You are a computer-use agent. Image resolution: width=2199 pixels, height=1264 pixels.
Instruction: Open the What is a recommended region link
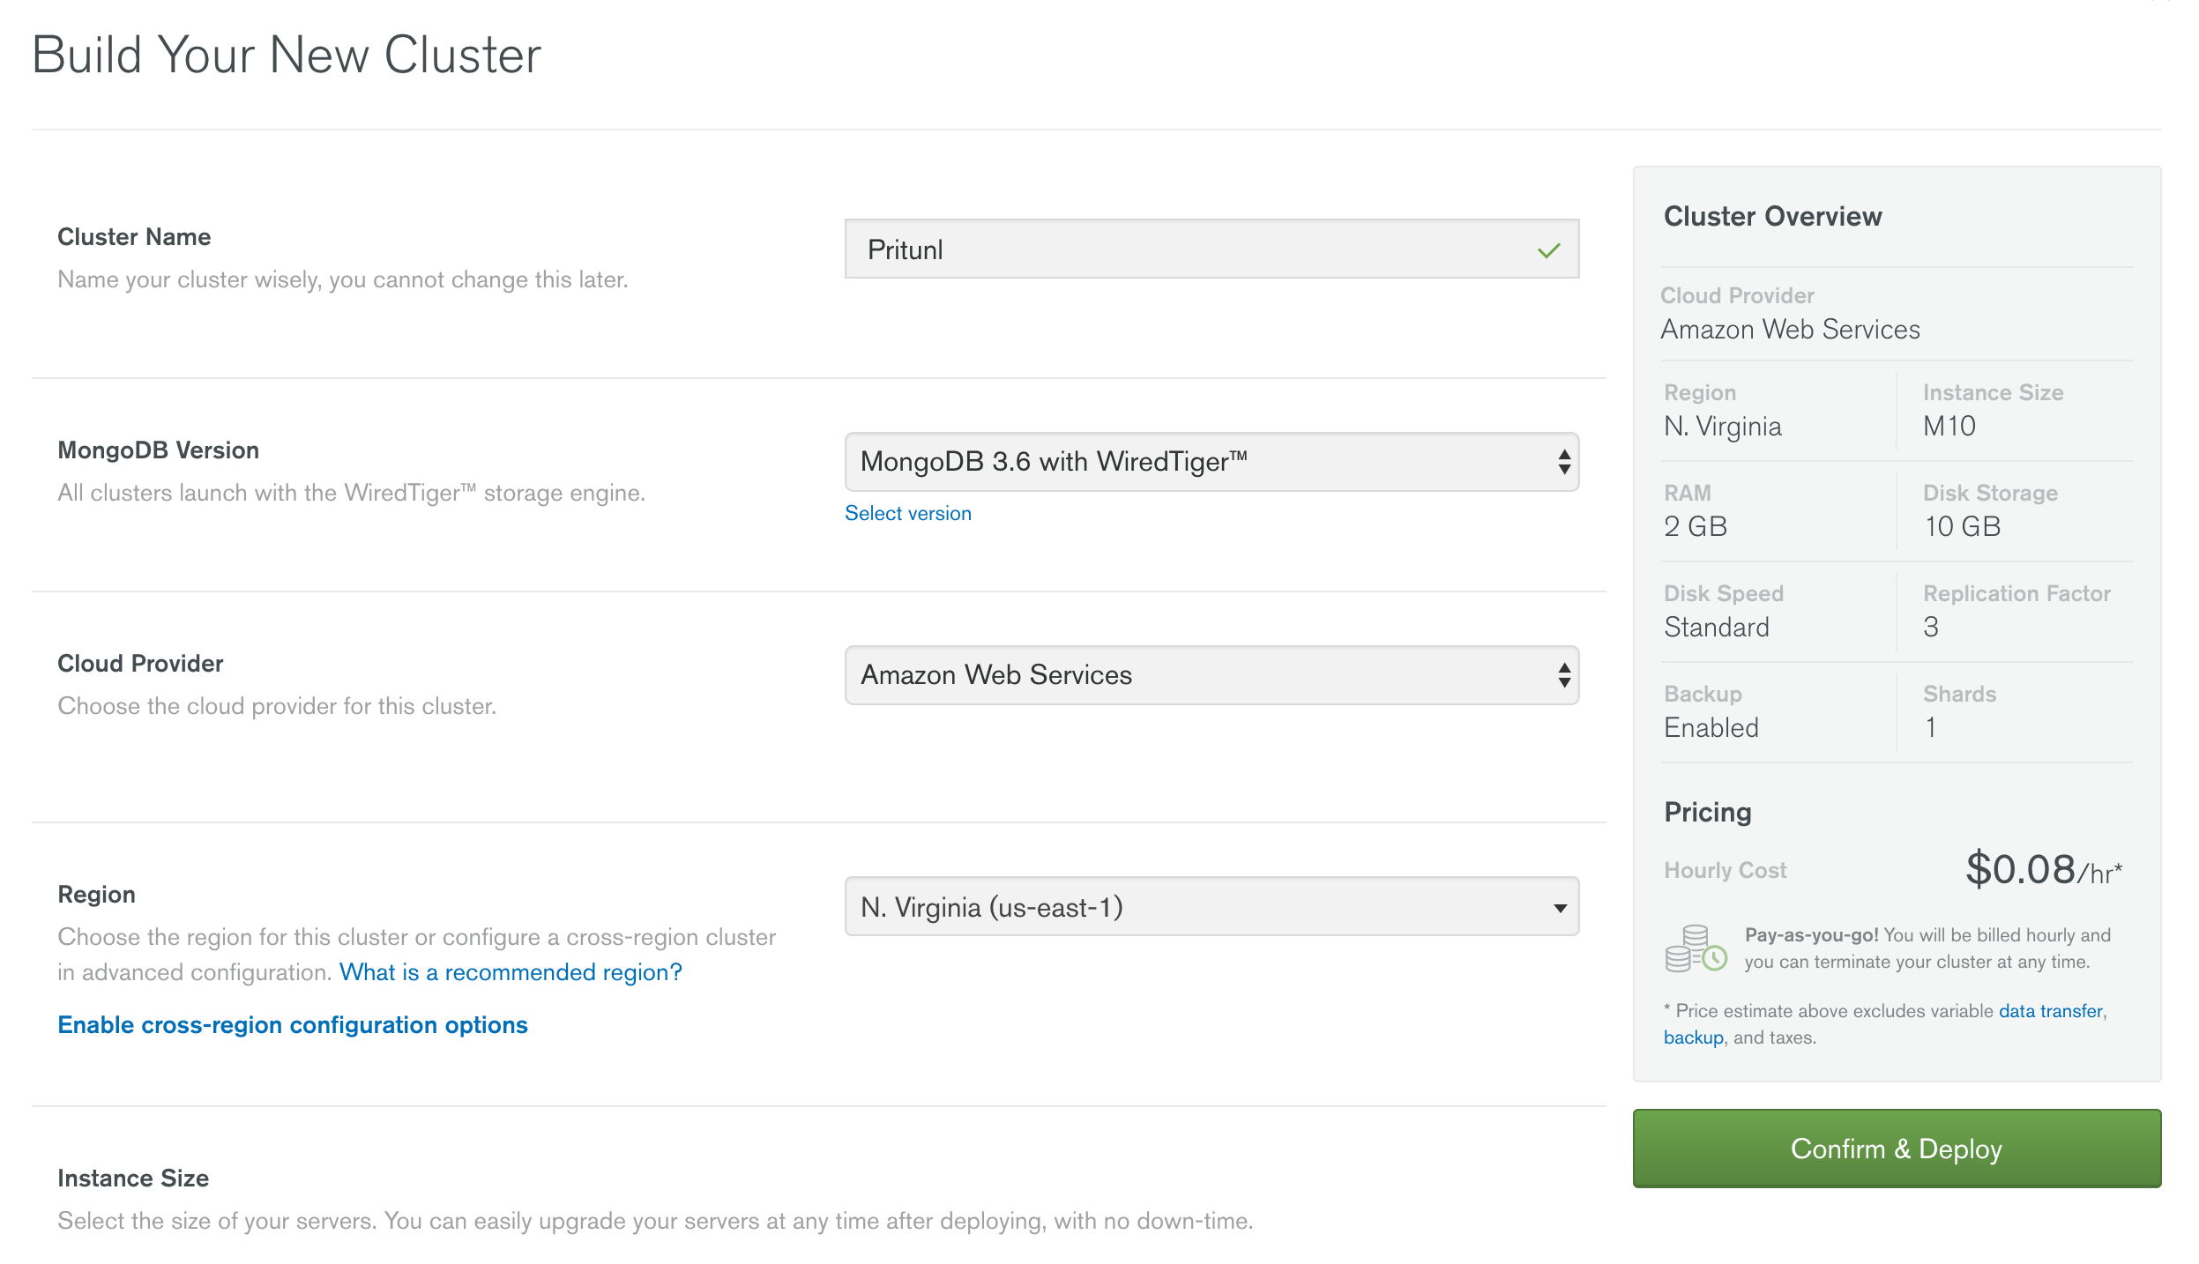(x=511, y=972)
